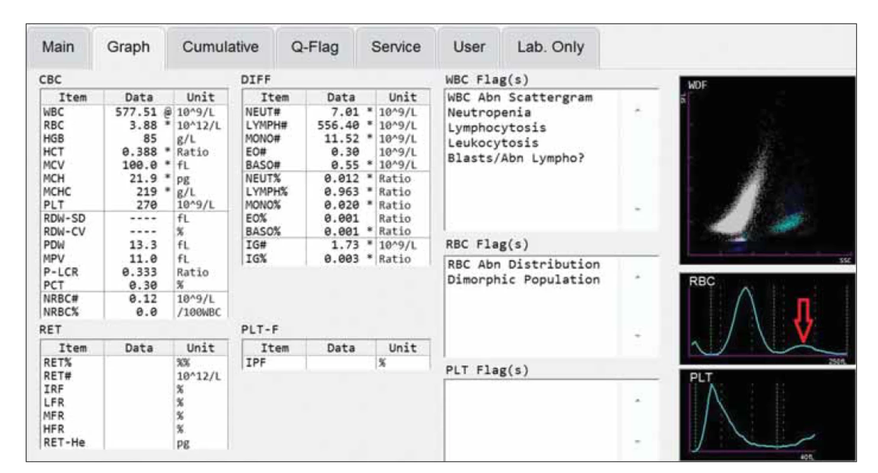Screen dimensions: 878x473
Task: Select the Dimorphic Population flag
Action: click(x=524, y=280)
